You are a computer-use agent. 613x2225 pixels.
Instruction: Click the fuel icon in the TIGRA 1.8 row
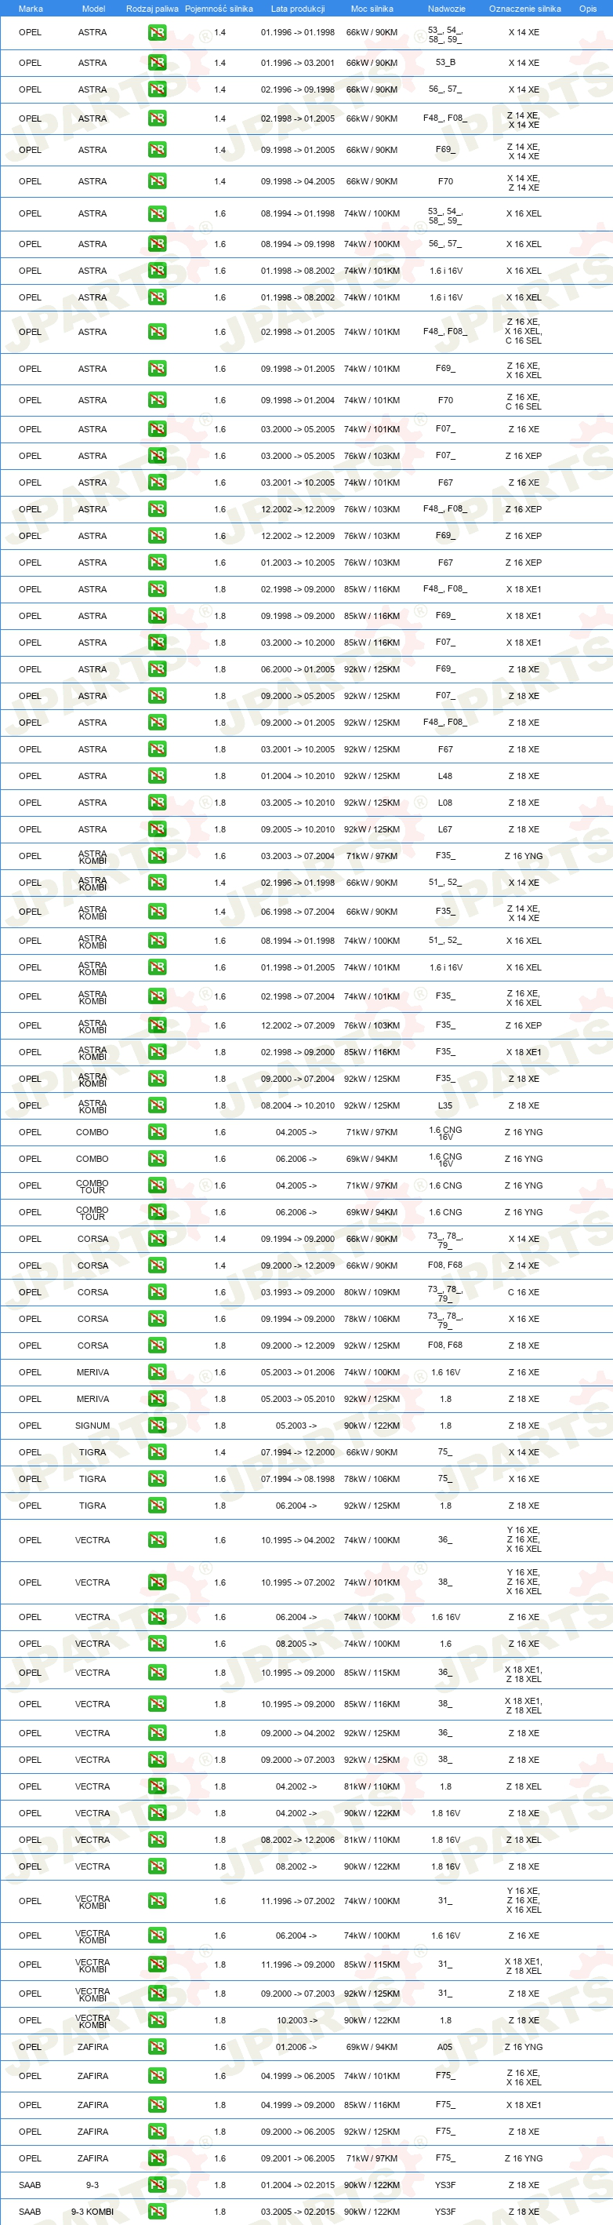pos(157,1506)
